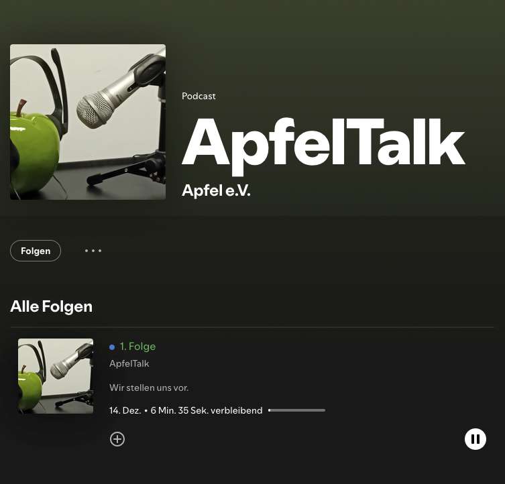
Task: Click the Podcast type label
Action: click(x=199, y=96)
